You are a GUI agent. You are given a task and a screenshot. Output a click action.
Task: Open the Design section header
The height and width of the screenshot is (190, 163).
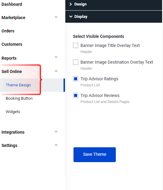114,5
